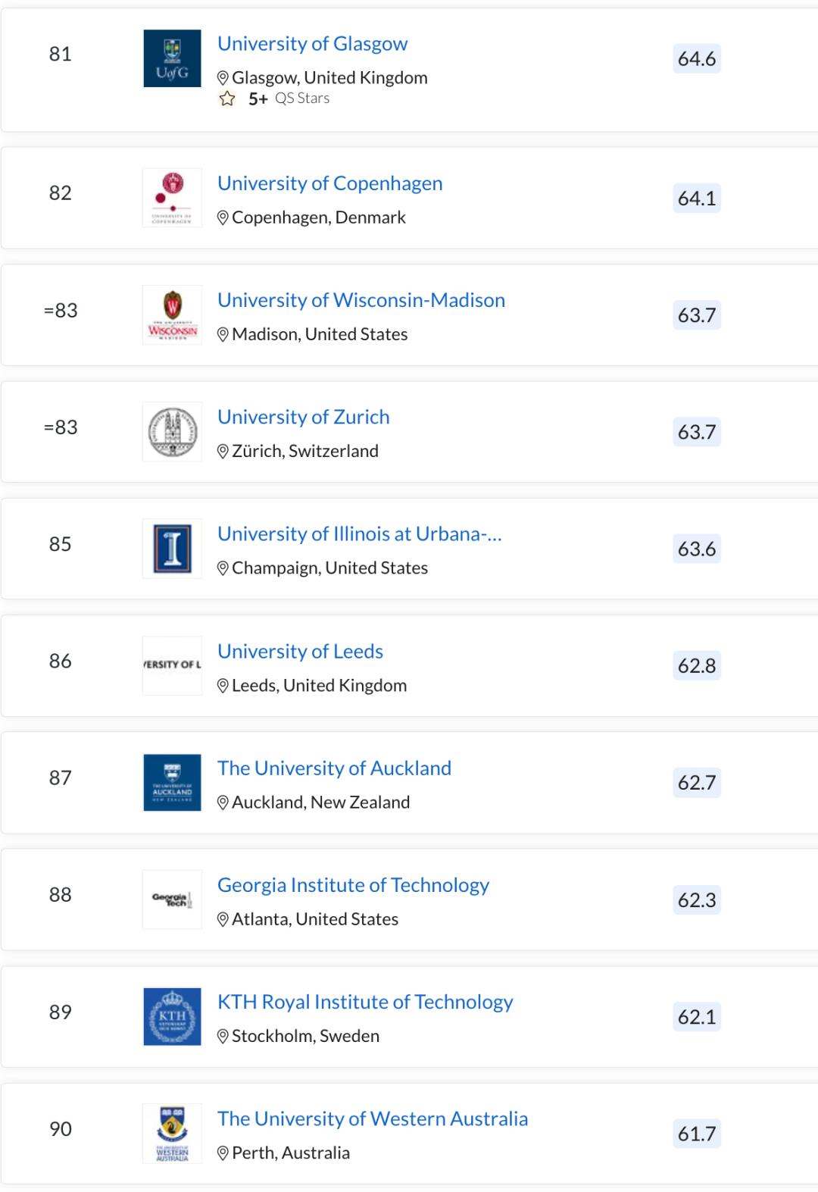This screenshot has width=818, height=1192.
Task: Click the KTH Royal Institute logo
Action: coord(172,1016)
